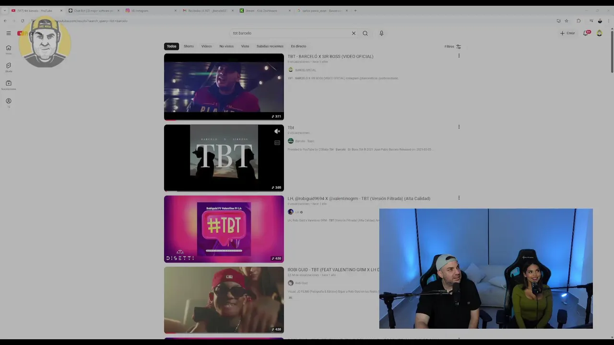Viewport: 614px width, 345px height.
Task: Click the Barcelo - Topic channel avatar
Action: coord(291,141)
